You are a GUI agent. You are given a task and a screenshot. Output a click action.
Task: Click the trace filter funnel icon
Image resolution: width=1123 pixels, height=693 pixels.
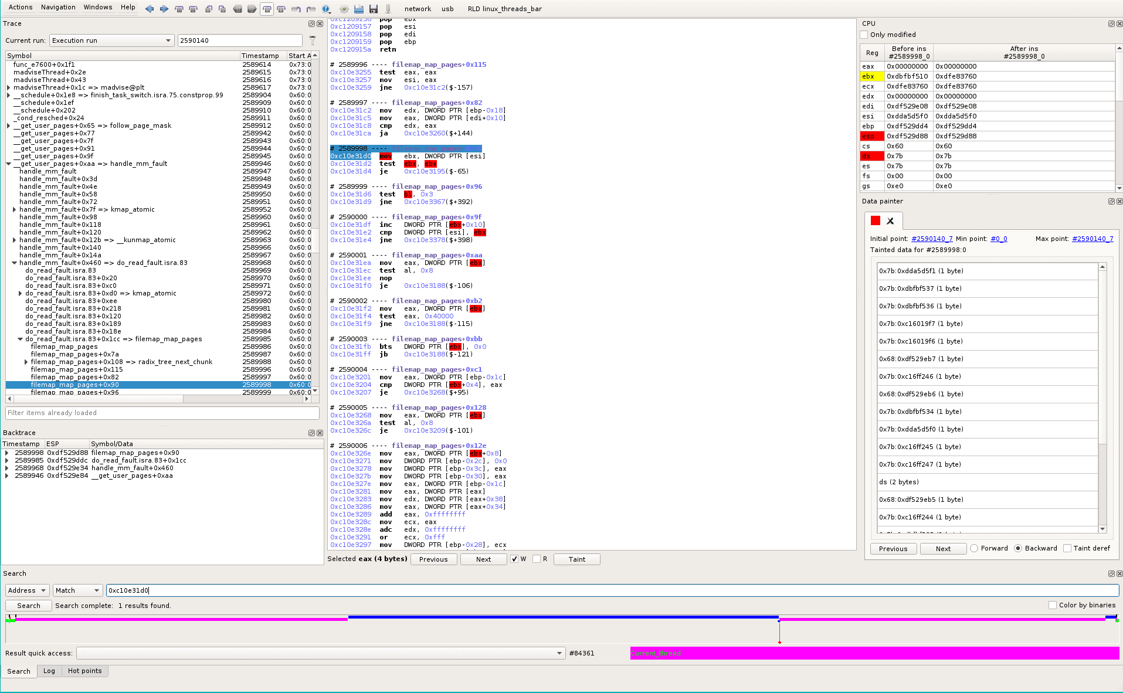tap(313, 40)
